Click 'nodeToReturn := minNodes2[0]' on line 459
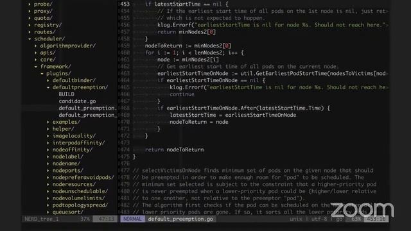411x231 pixels. pyautogui.click(x=188, y=46)
